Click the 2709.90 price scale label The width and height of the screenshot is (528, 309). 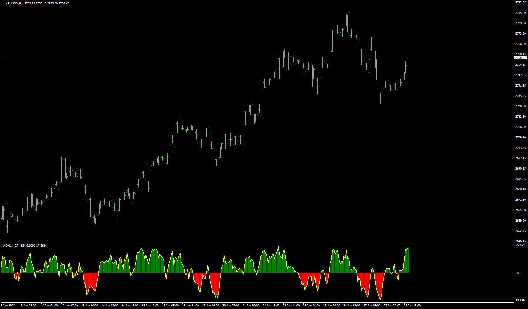[520, 138]
